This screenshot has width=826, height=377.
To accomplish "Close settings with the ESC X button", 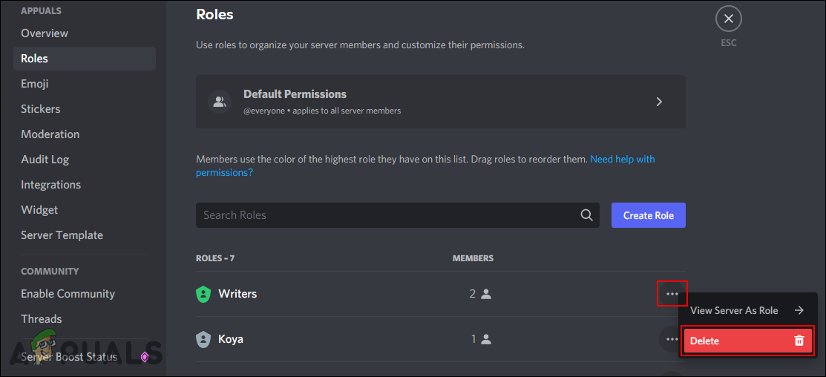I will click(729, 19).
